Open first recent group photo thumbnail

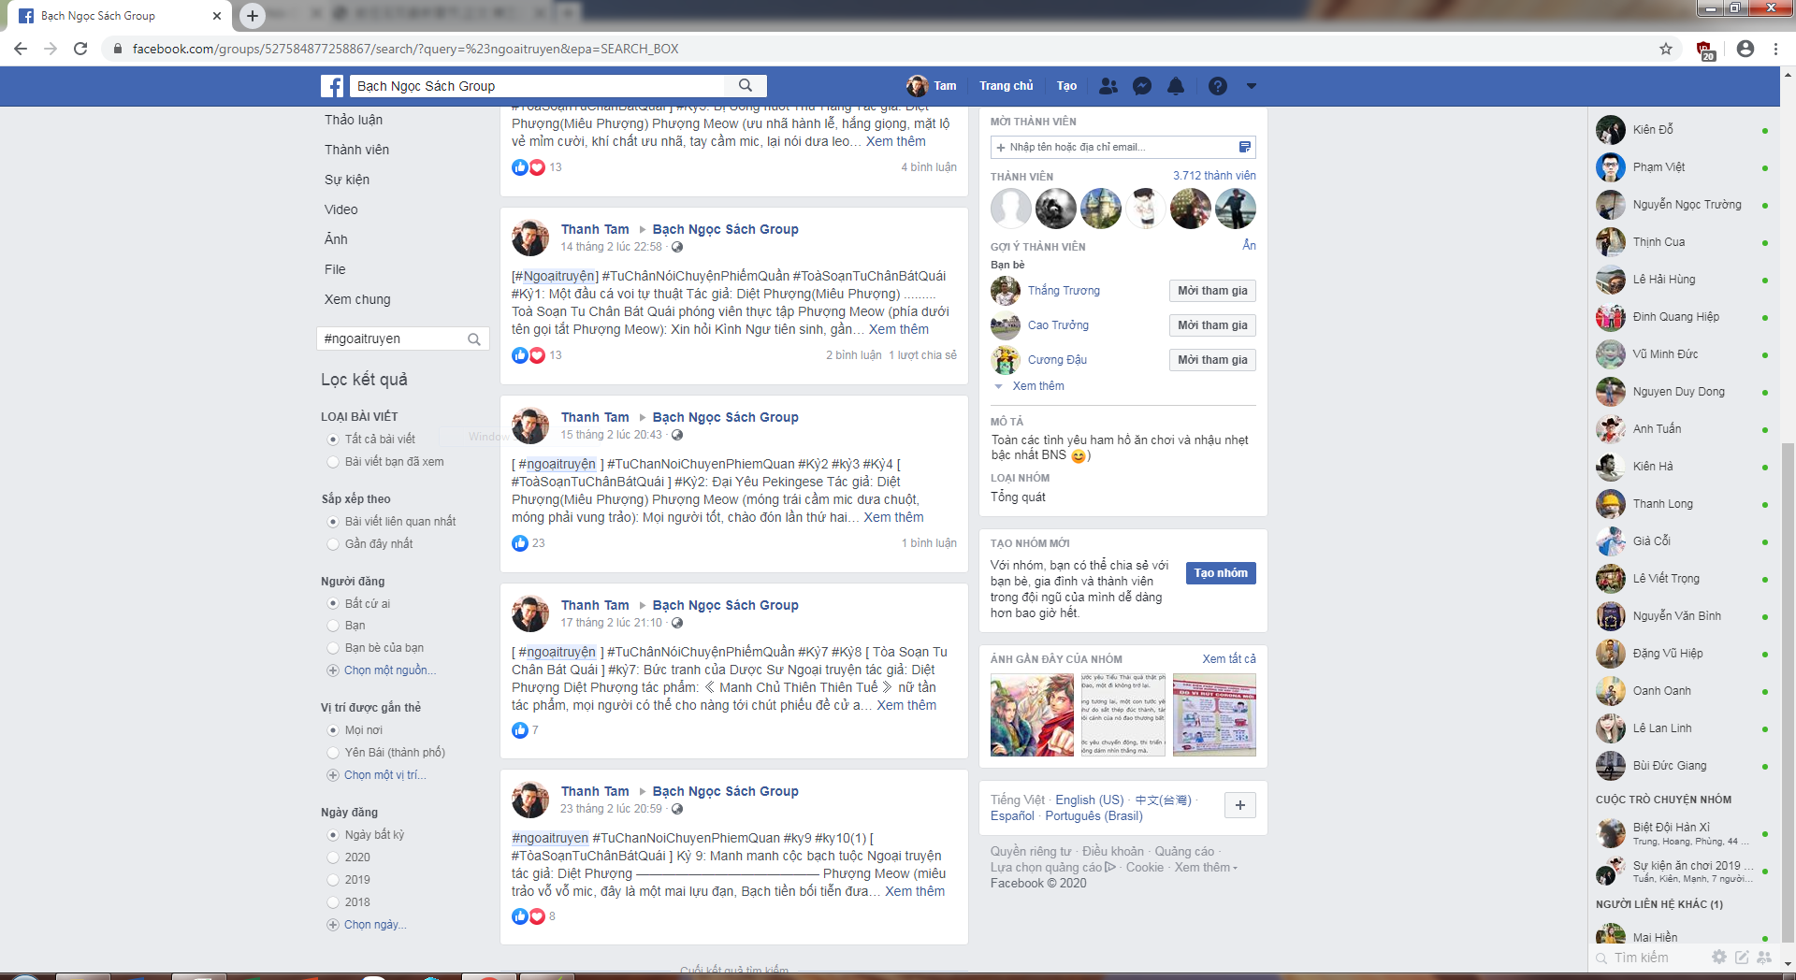click(1032, 715)
